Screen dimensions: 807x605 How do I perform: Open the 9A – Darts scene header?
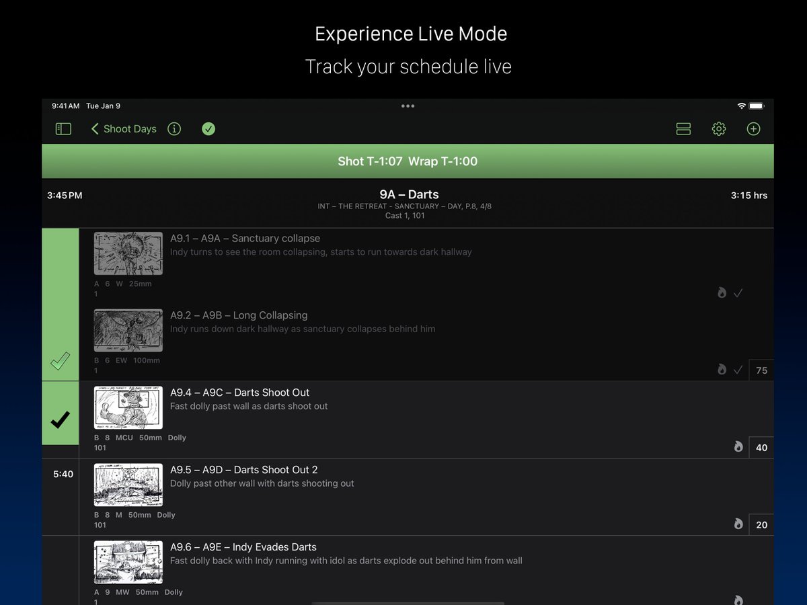click(x=409, y=195)
